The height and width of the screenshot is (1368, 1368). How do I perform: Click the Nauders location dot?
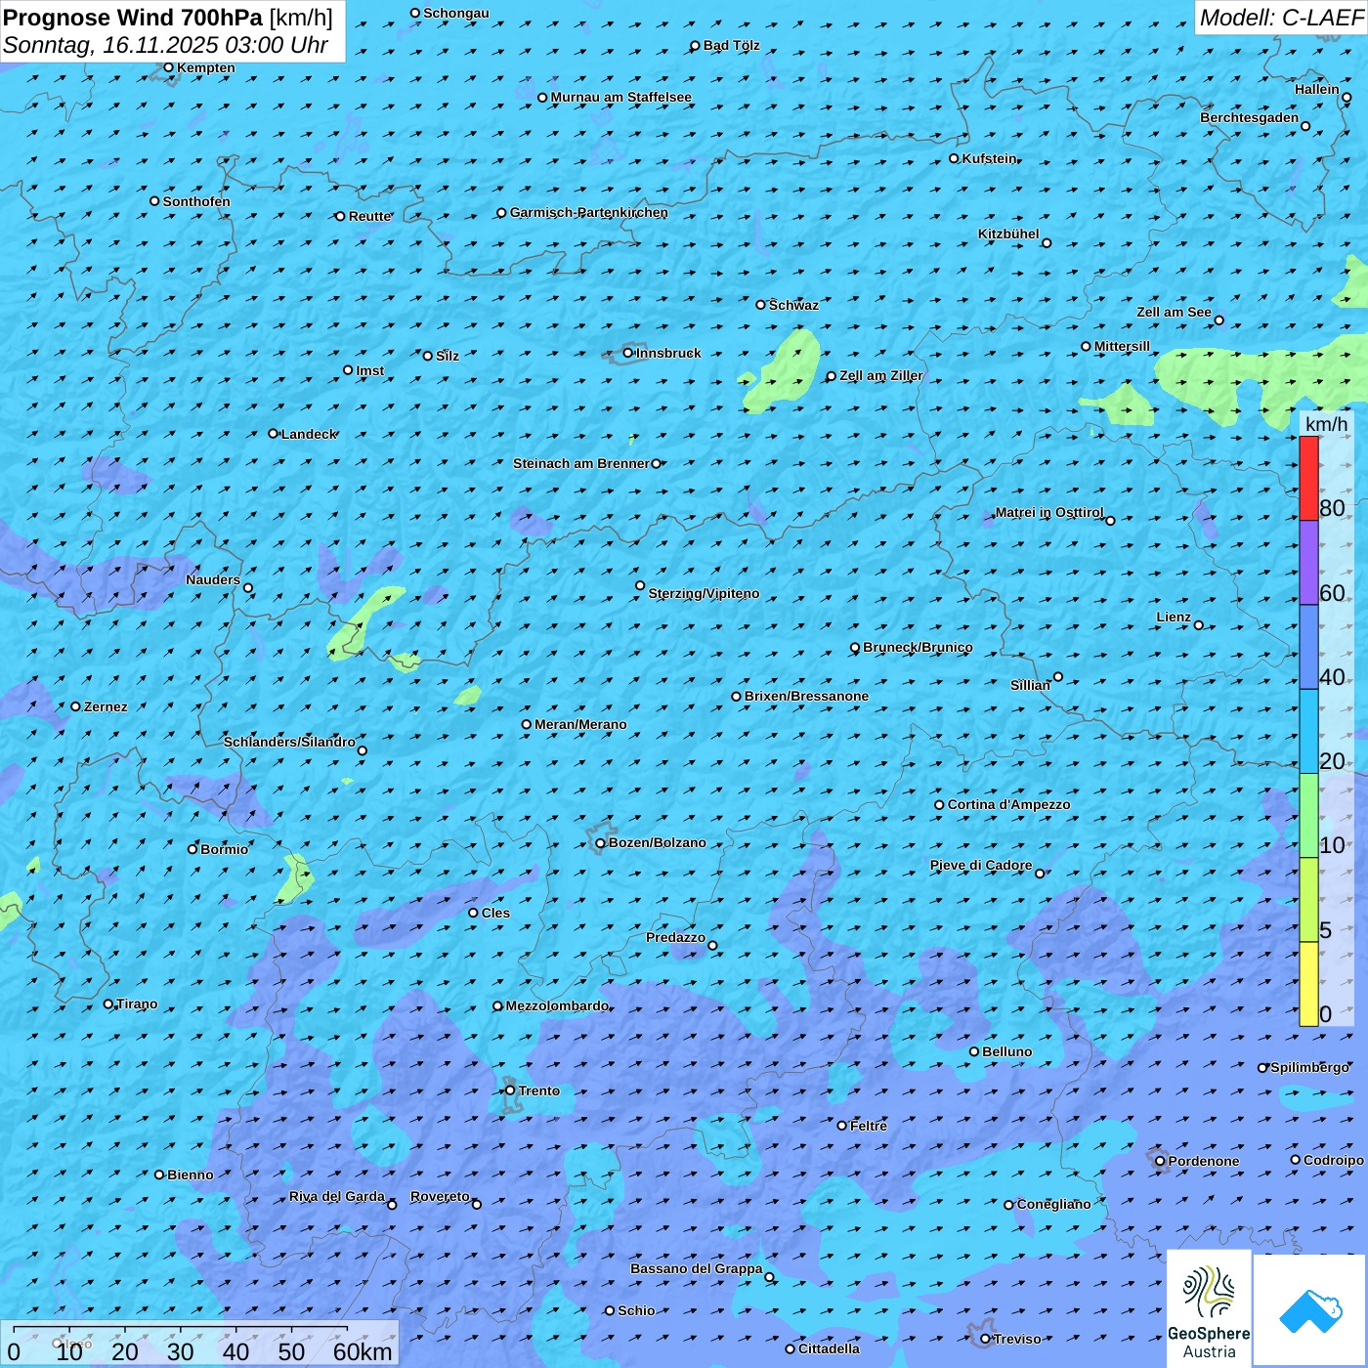point(248,587)
